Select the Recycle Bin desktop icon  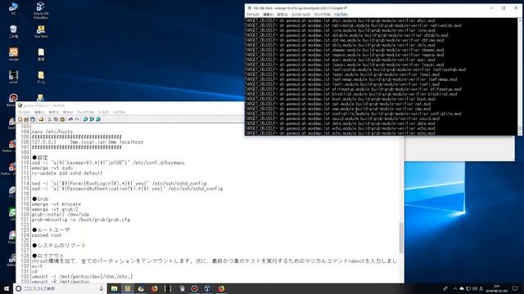[x=13, y=31]
